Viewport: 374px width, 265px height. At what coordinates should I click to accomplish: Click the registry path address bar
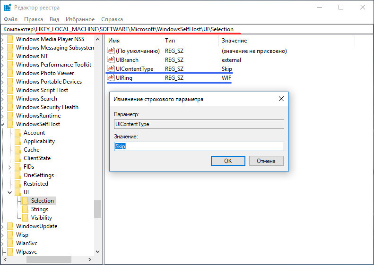(x=187, y=29)
